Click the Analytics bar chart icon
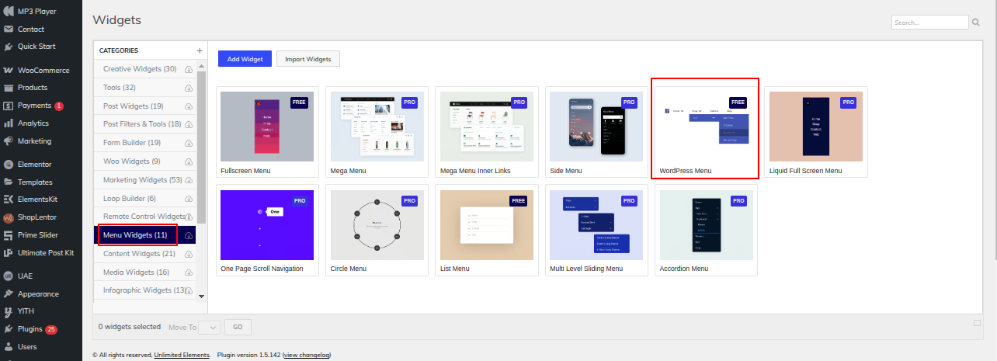 click(9, 123)
